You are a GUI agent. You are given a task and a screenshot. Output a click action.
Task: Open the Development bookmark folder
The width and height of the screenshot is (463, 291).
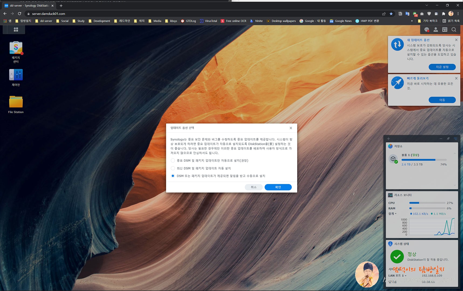coord(99,21)
